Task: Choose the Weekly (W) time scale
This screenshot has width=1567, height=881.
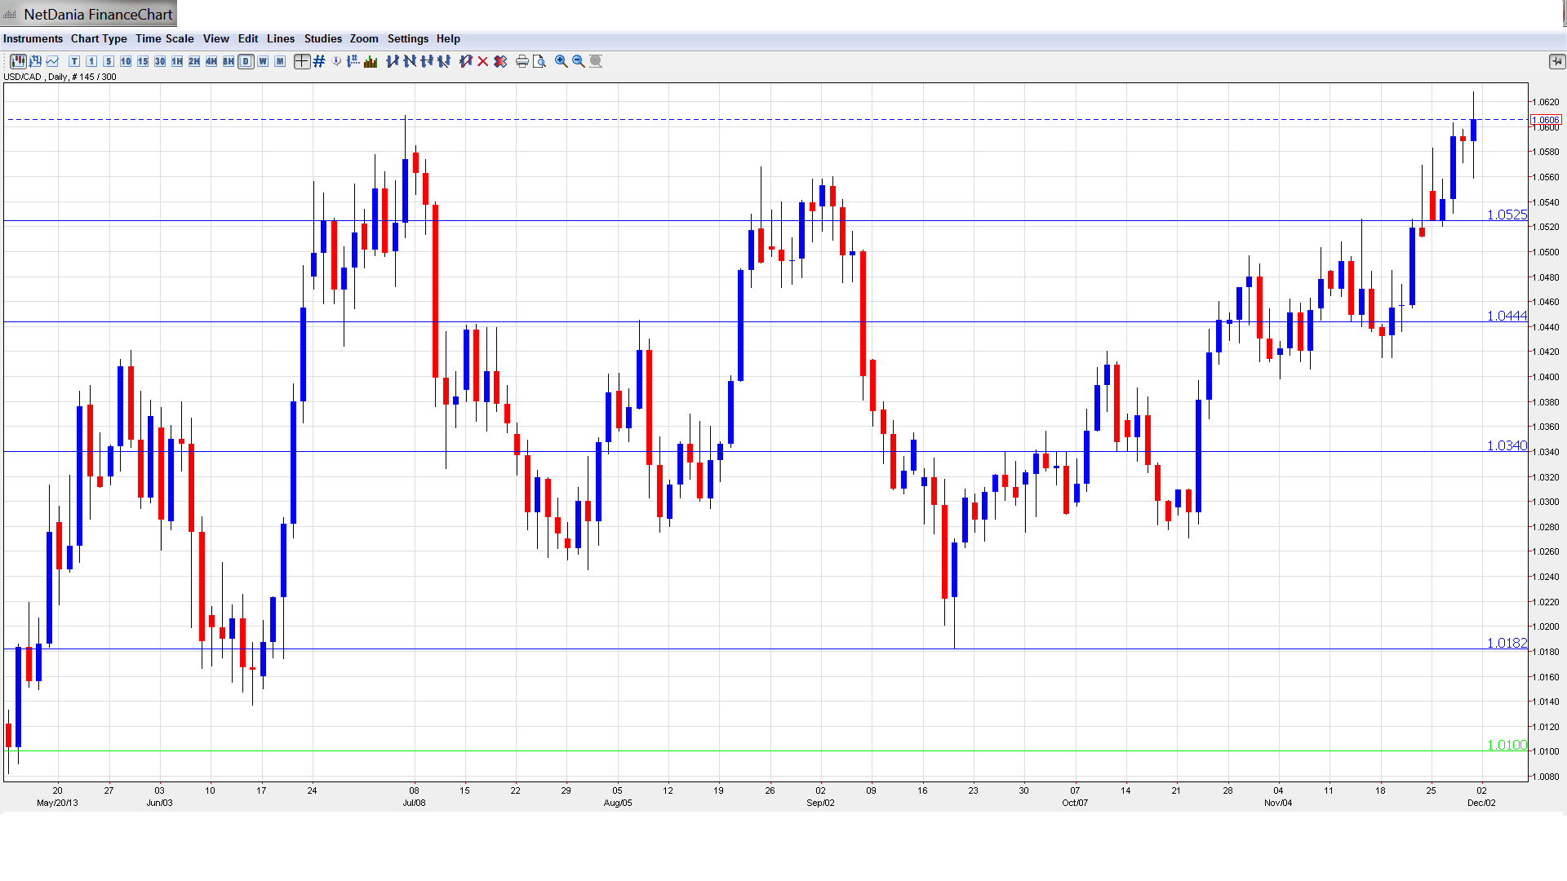Action: pyautogui.click(x=263, y=61)
